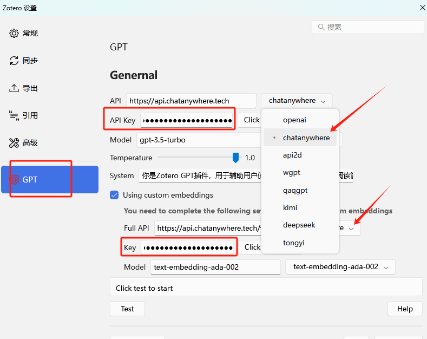The width and height of the screenshot is (427, 339).
Task: Open the embeddings Full API provider dropdown
Action: tap(351, 229)
